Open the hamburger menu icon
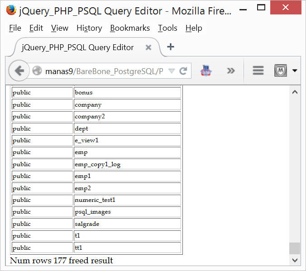Image resolution: width=306 pixels, height=271 pixels. [258, 70]
